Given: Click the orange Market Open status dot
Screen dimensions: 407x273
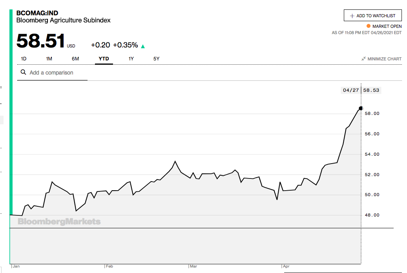Looking at the screenshot, I should [x=368, y=26].
